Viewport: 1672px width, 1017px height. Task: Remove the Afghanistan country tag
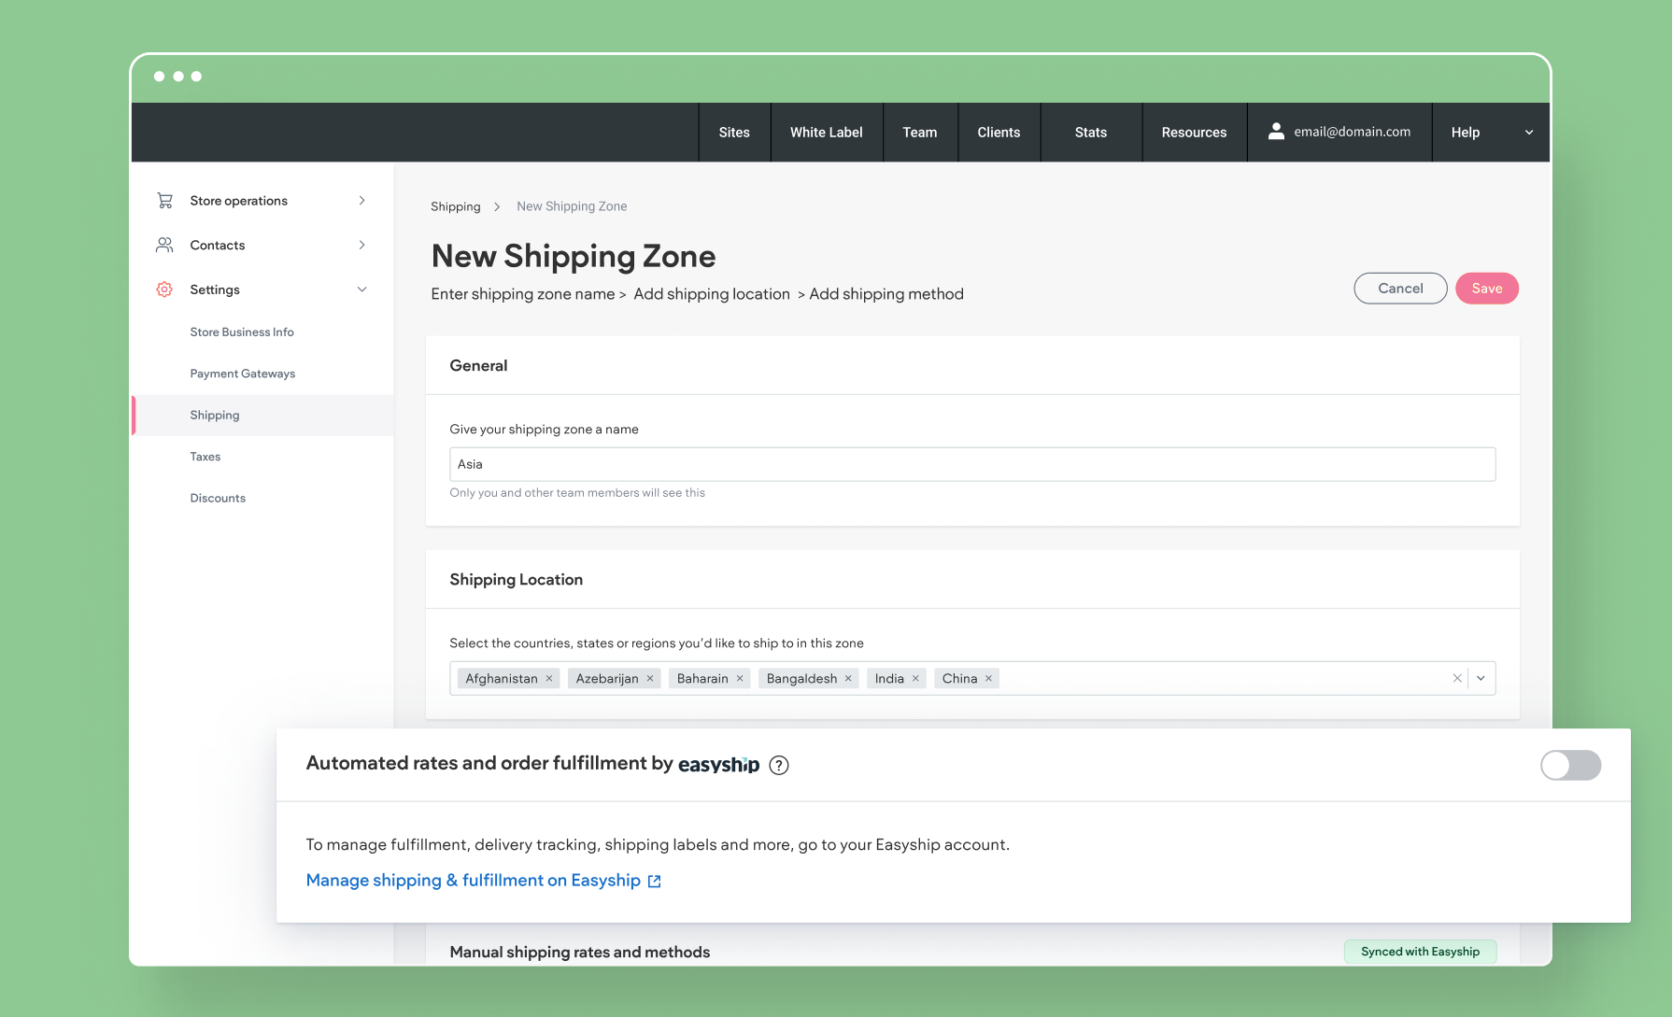tap(549, 678)
